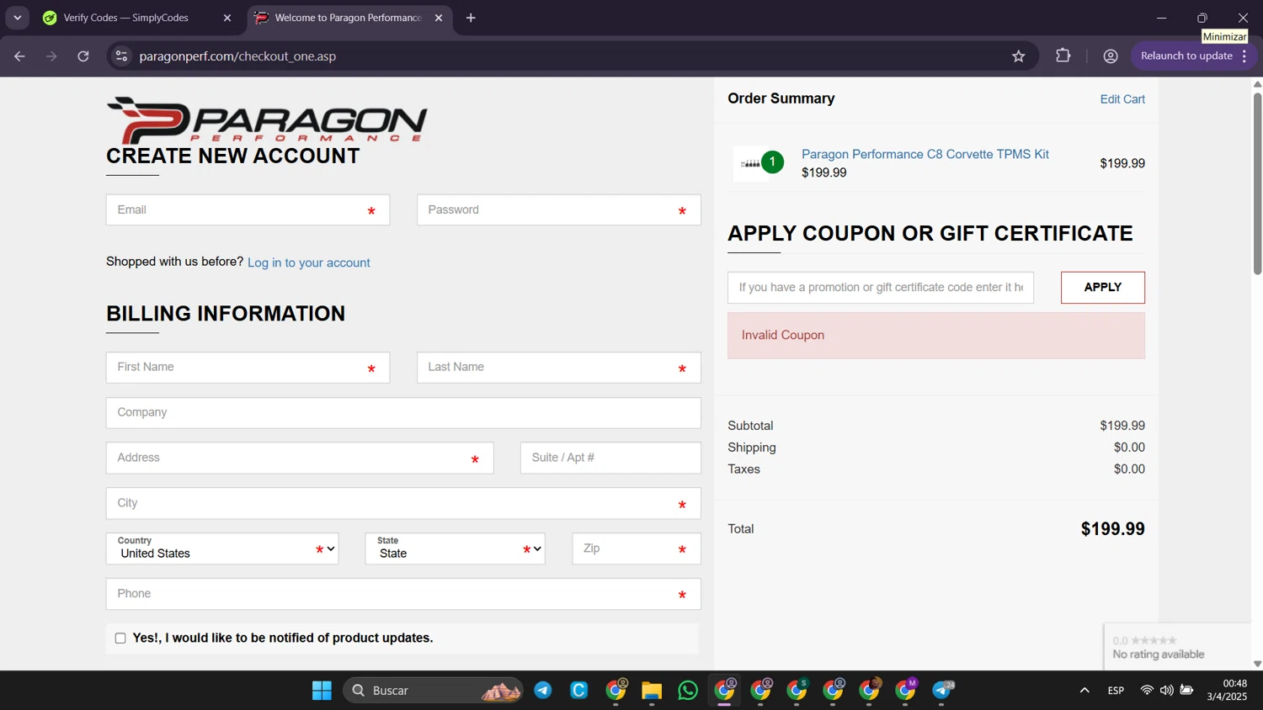1263x710 pixels.
Task: Open the Chrome extensions puzzle icon
Action: pos(1063,56)
